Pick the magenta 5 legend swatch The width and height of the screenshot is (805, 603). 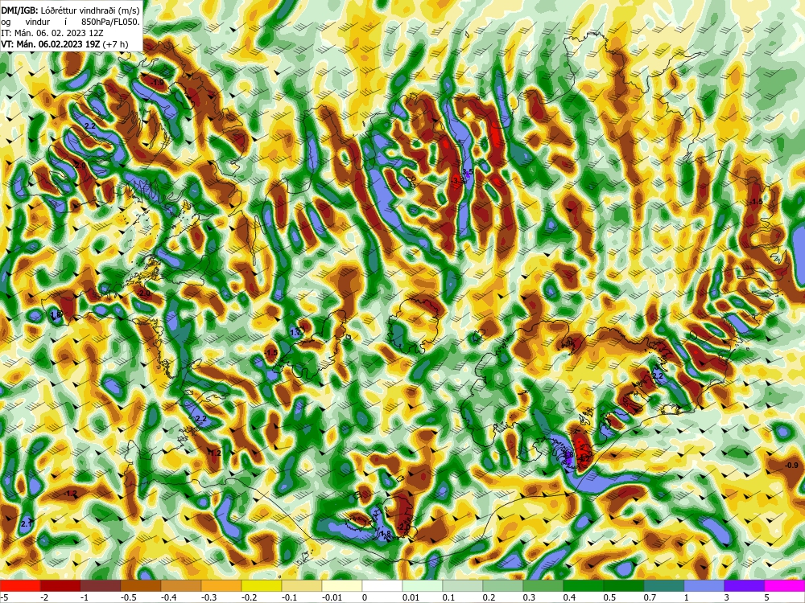[785, 585]
